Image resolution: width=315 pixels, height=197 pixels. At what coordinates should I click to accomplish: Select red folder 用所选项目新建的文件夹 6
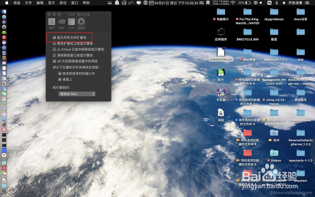click(x=248, y=133)
